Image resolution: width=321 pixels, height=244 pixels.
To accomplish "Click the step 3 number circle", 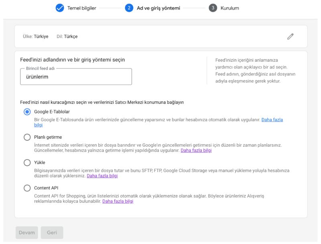I will point(213,8).
